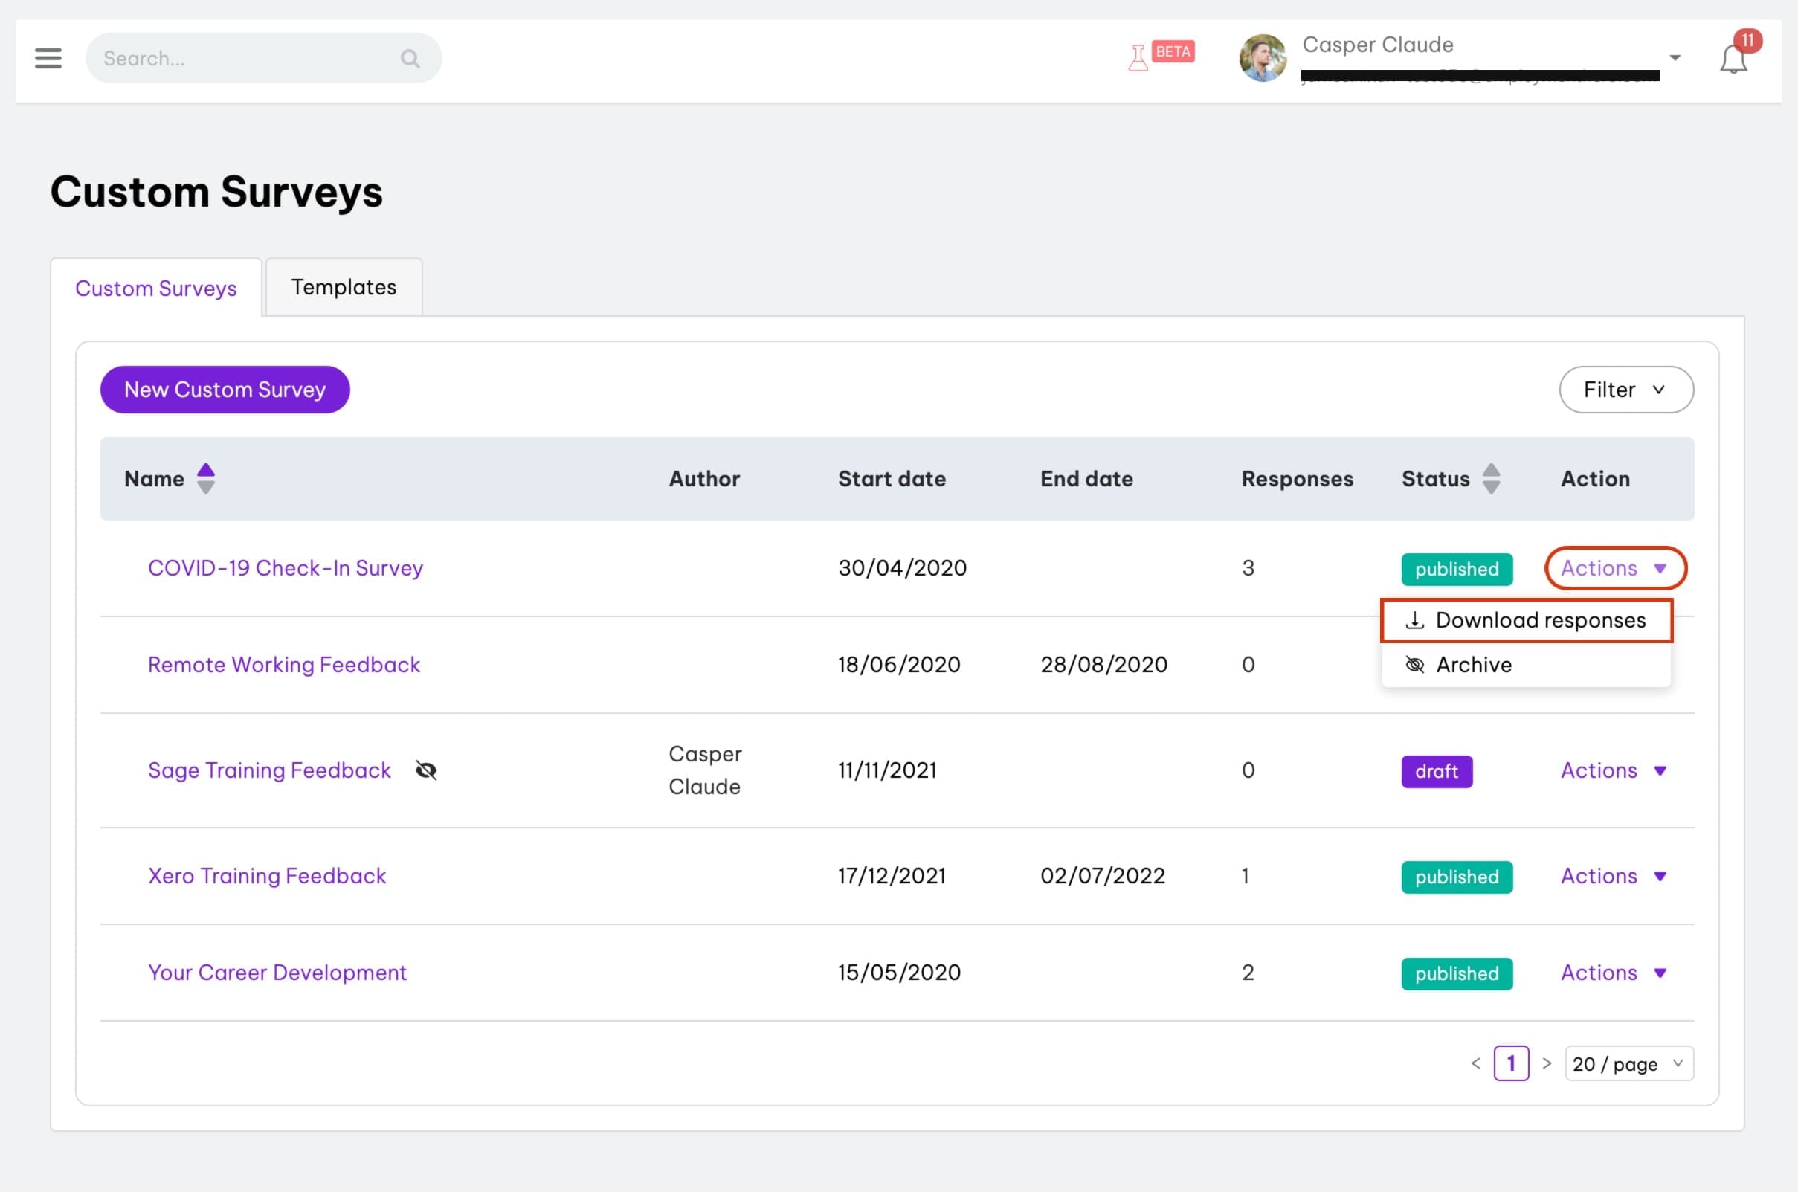Click the 30/04/2020 start date cell
The image size is (1798, 1192).
point(902,568)
